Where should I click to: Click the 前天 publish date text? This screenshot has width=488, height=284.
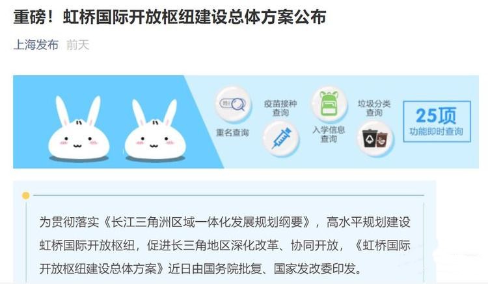pyautogui.click(x=78, y=45)
